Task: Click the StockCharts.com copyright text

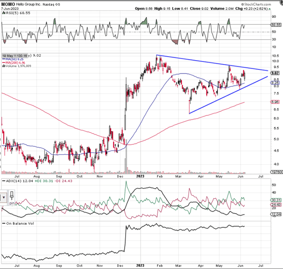Action: click(x=256, y=4)
